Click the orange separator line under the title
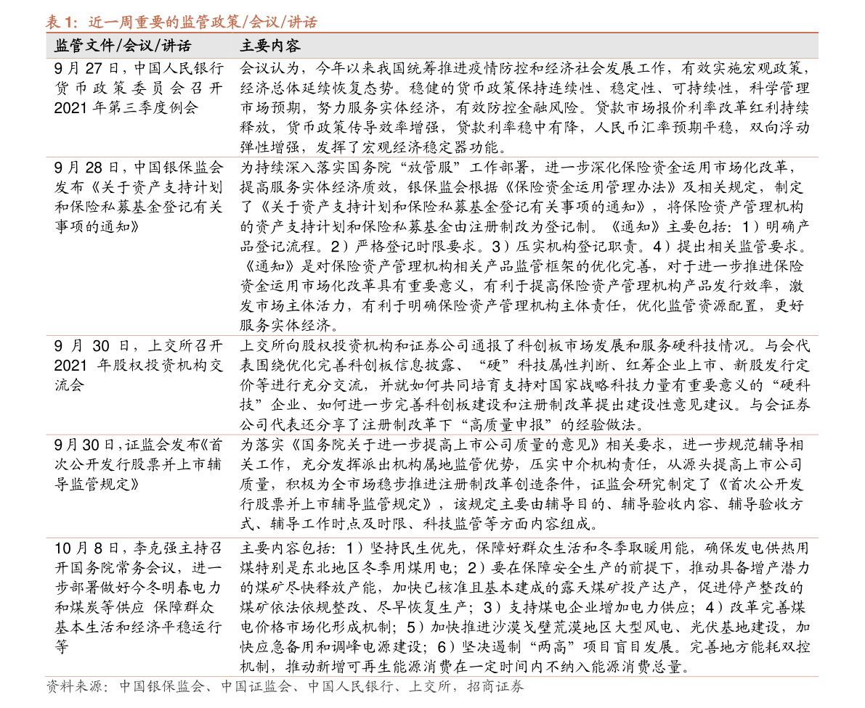The height and width of the screenshot is (708, 865). pos(432,32)
